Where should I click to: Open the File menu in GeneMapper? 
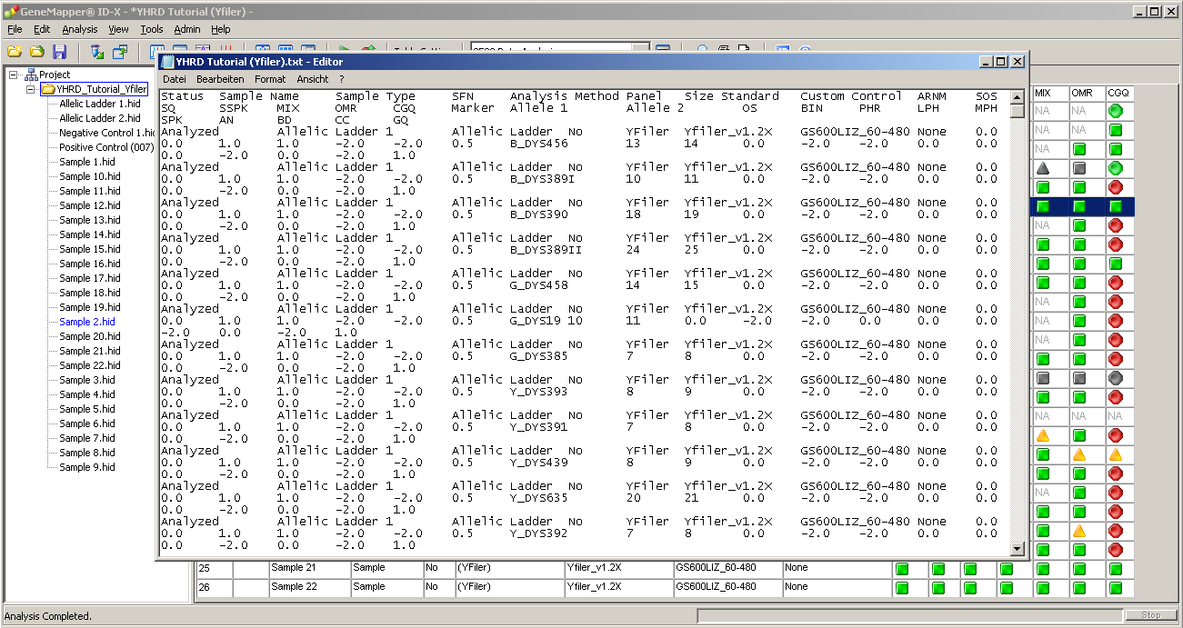(15, 29)
